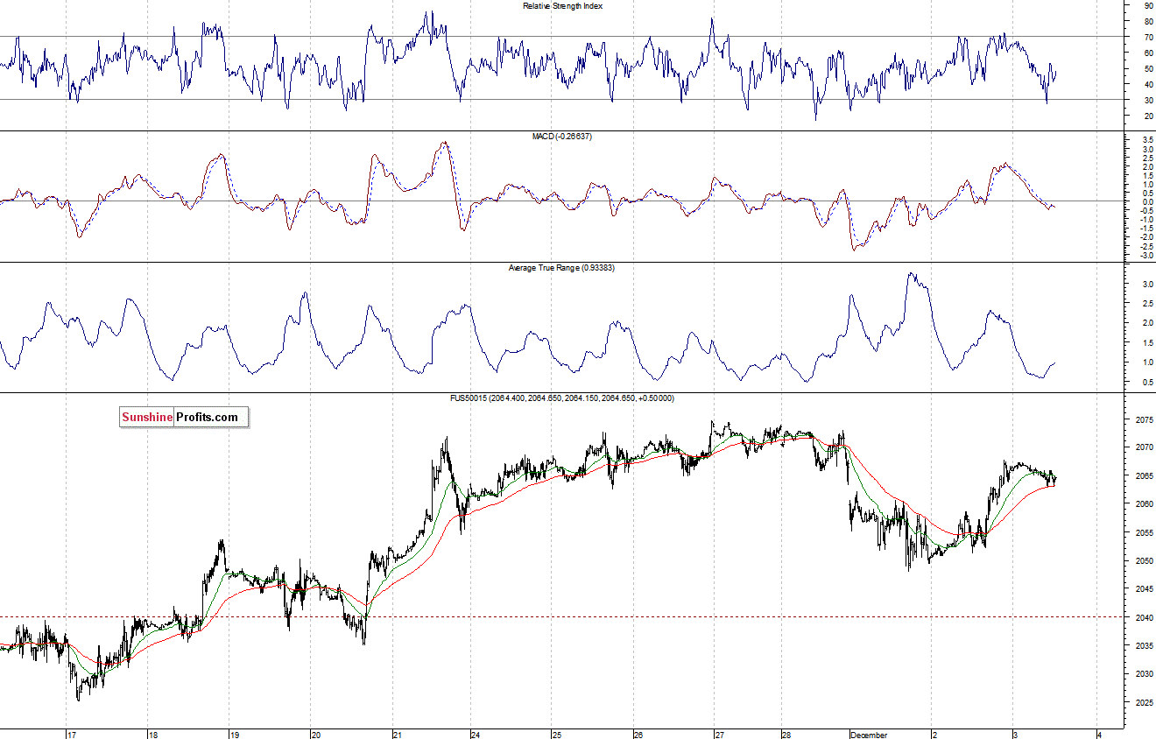
Task: Click the ATR 3.0 axis value
Action: coord(1148,285)
